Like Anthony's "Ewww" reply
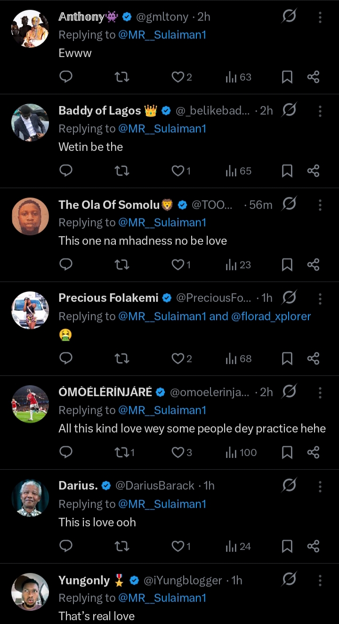 coord(178,77)
